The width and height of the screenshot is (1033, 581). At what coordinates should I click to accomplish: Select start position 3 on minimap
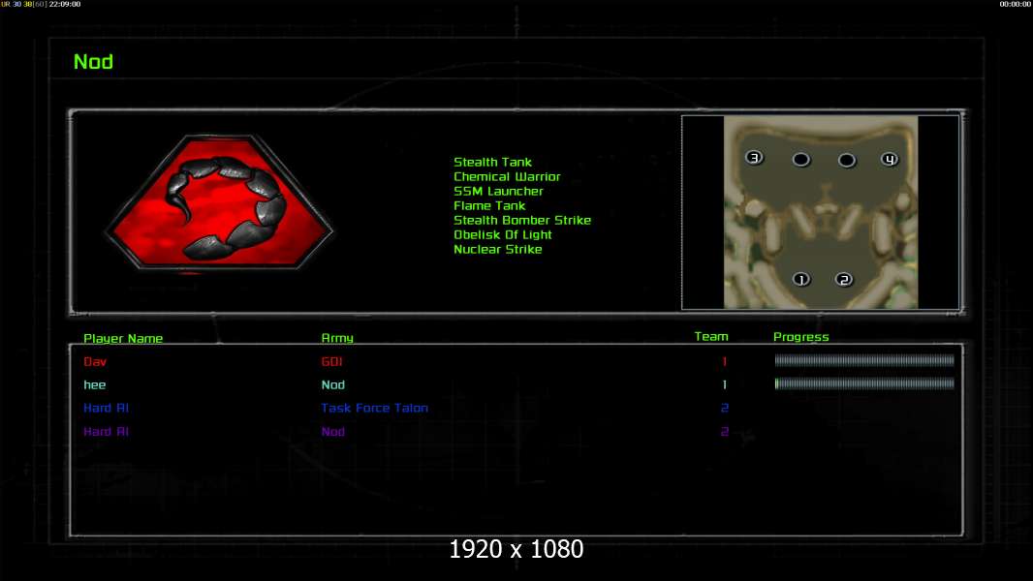click(754, 157)
